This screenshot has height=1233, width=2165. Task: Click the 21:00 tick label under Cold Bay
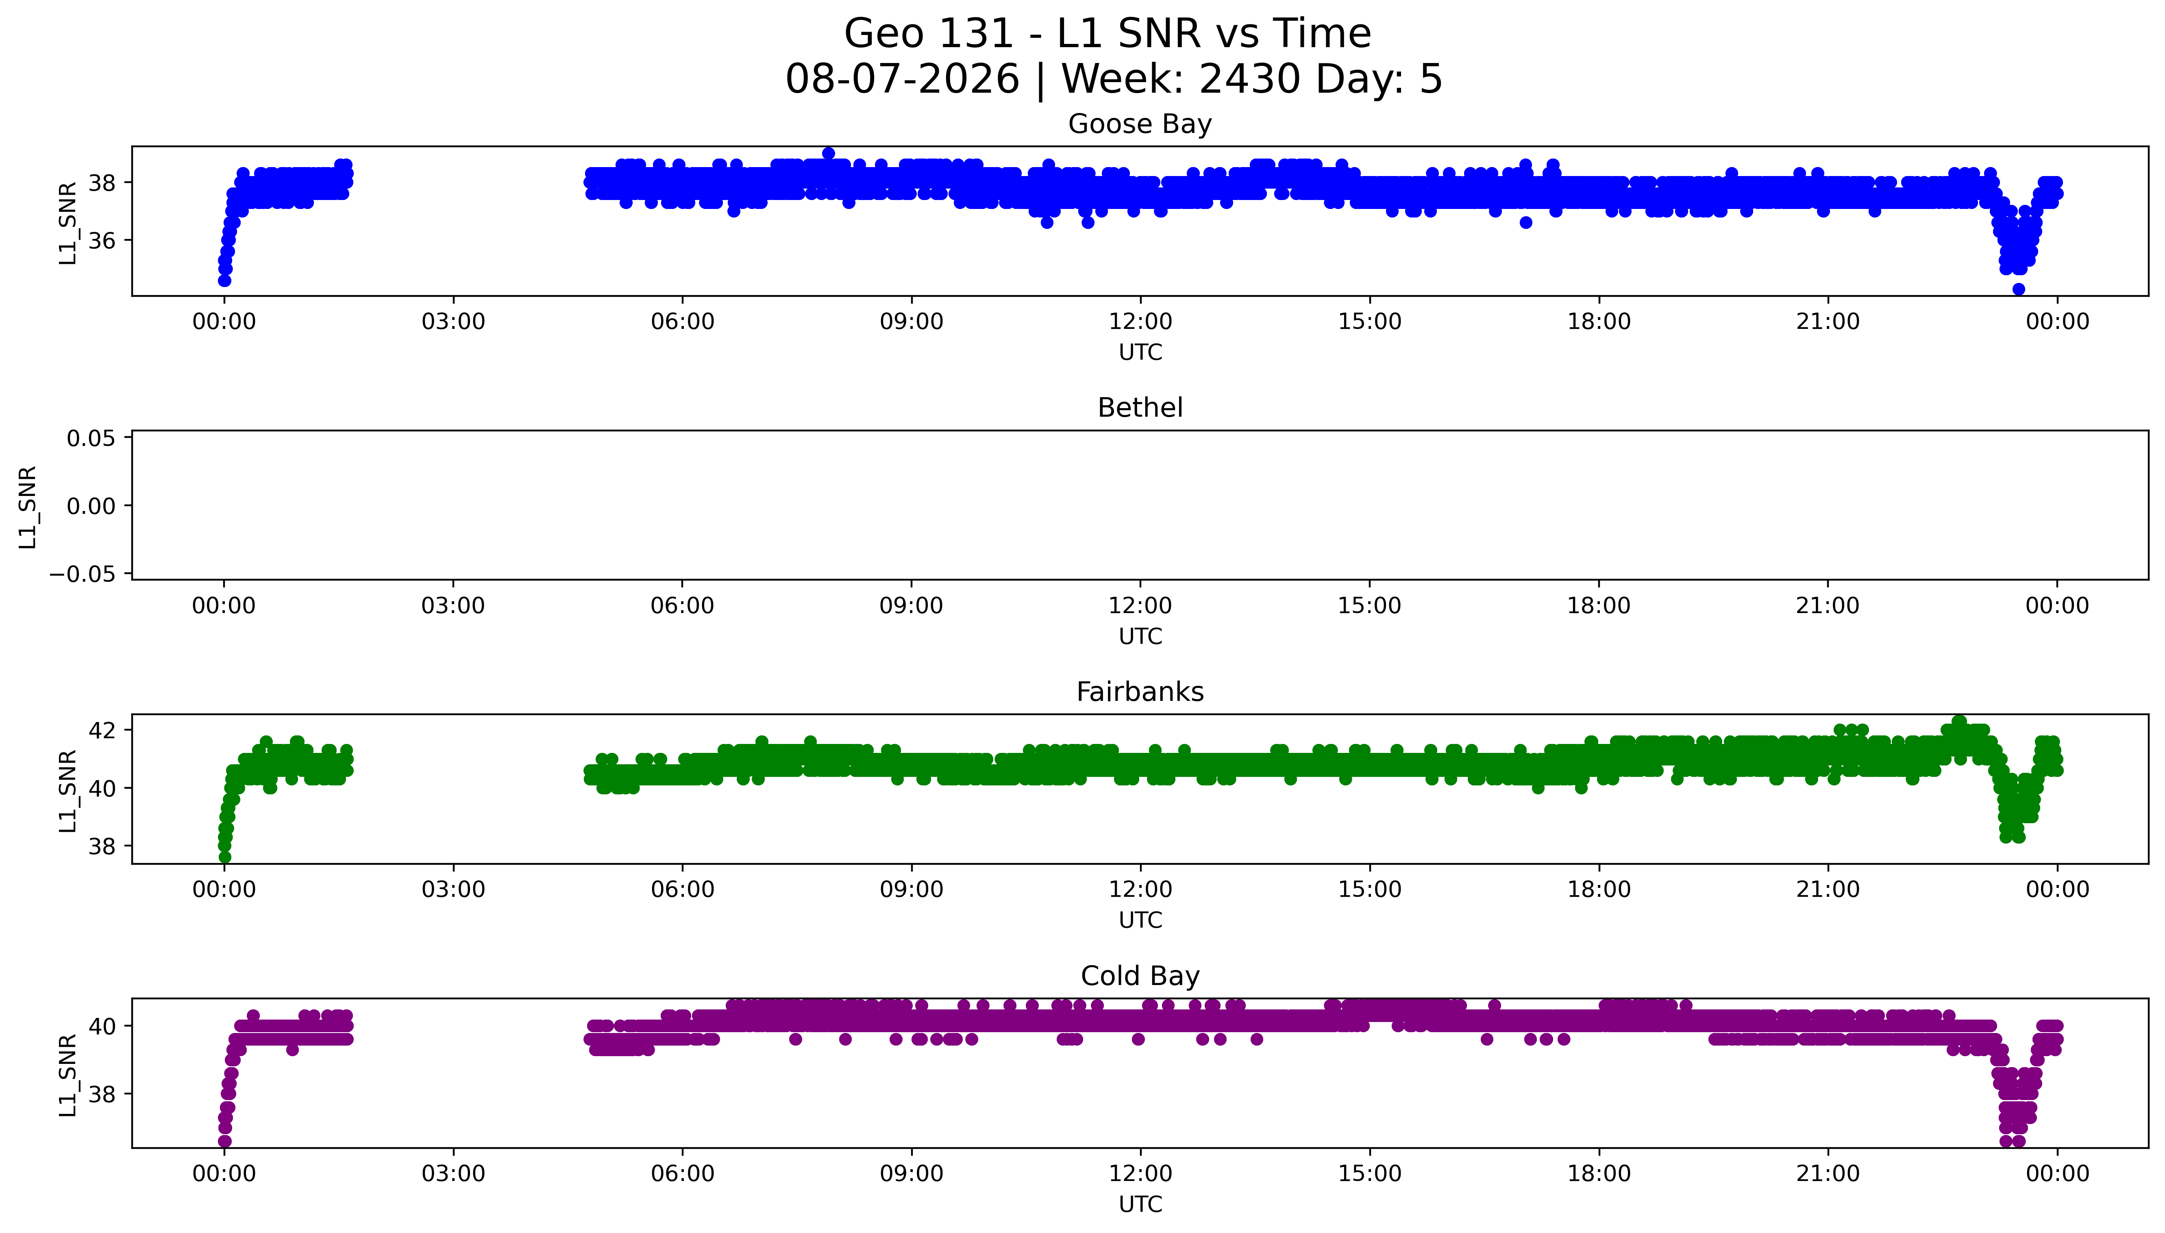[x=1828, y=1174]
